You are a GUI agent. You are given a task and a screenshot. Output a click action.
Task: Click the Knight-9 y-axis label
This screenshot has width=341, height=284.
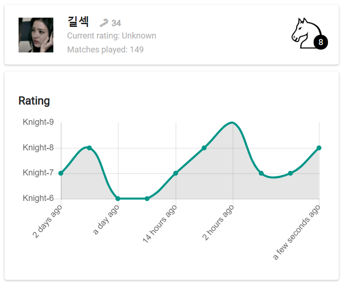(x=38, y=123)
